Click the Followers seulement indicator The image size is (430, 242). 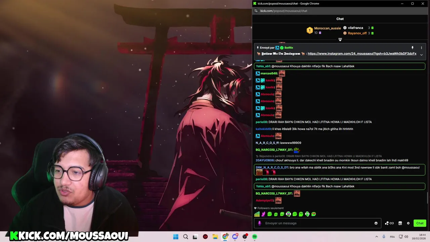(269, 208)
